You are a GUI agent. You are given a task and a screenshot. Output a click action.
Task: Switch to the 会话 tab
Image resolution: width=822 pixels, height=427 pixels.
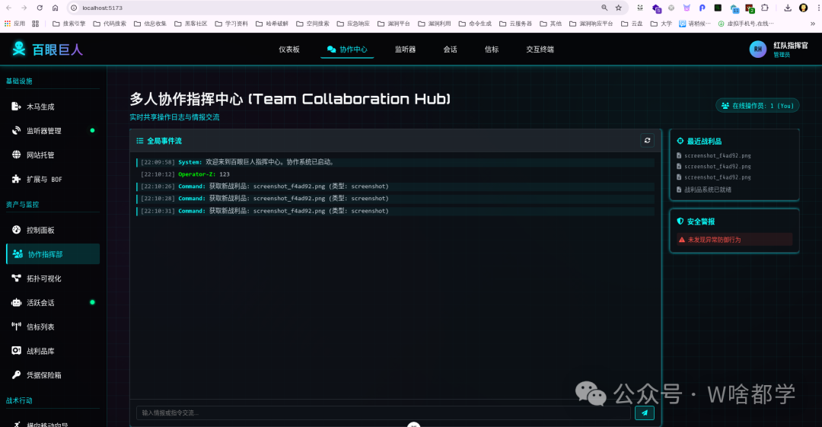tap(450, 49)
